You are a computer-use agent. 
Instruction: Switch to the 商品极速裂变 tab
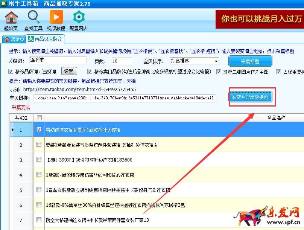pos(49,39)
